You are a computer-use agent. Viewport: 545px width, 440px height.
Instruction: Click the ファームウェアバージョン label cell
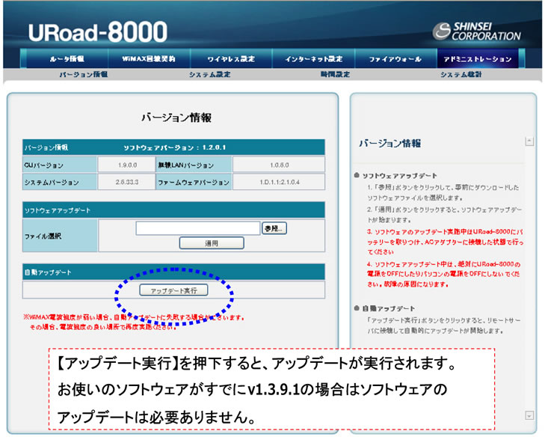pyautogui.click(x=194, y=182)
